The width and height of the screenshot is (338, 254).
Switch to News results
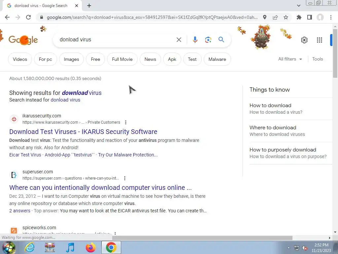click(150, 59)
